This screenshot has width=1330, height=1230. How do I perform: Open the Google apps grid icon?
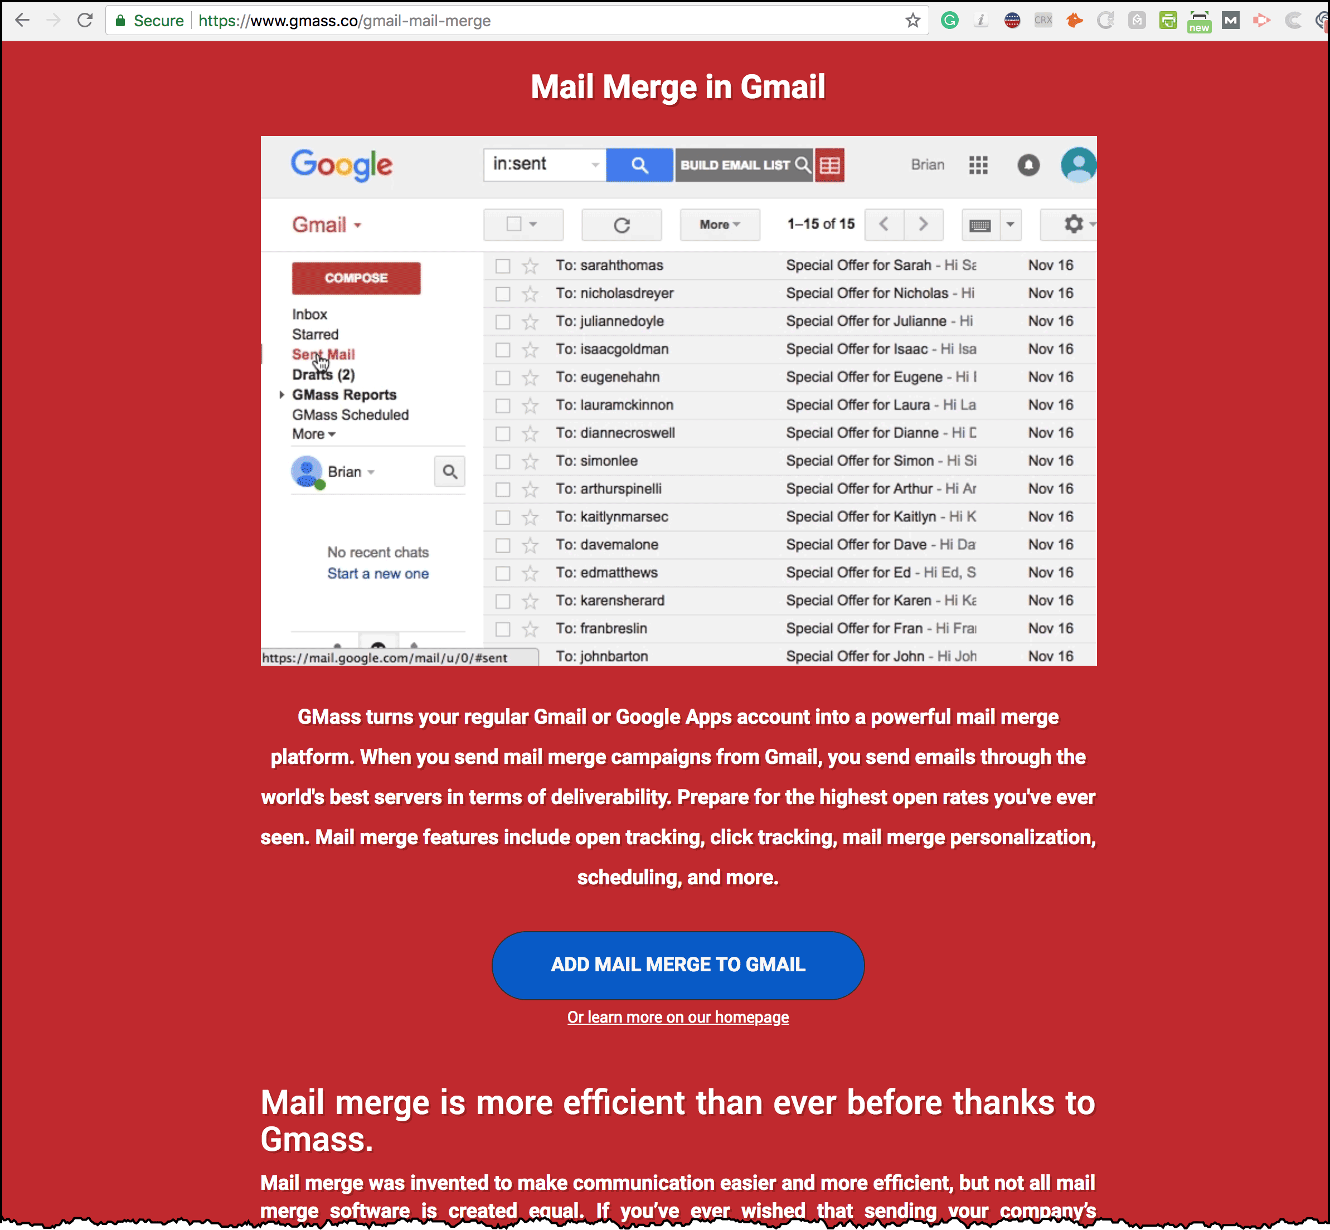978,165
